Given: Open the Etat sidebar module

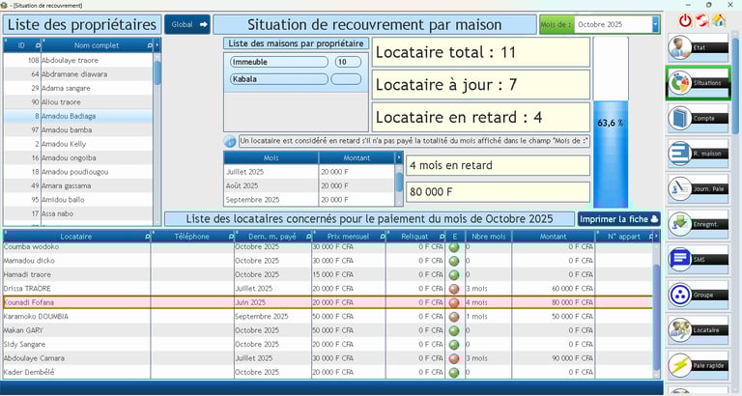Looking at the screenshot, I should click(x=698, y=47).
